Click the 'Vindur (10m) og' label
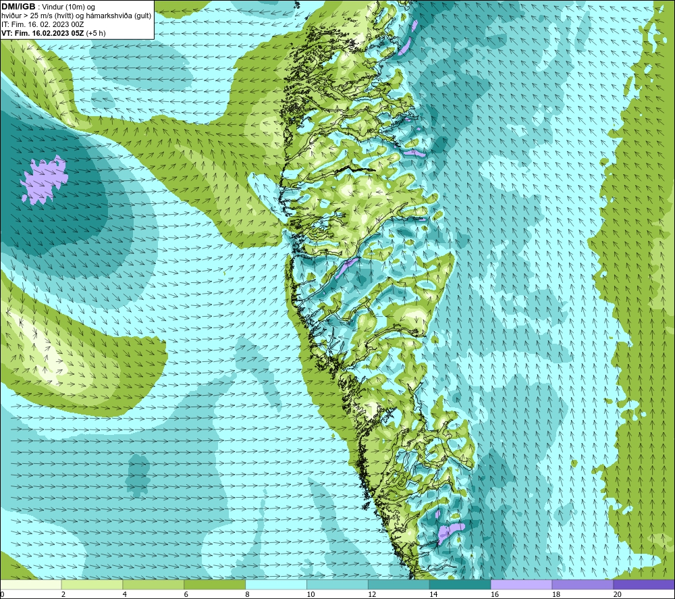This screenshot has width=675, height=599. pyautogui.click(x=68, y=7)
